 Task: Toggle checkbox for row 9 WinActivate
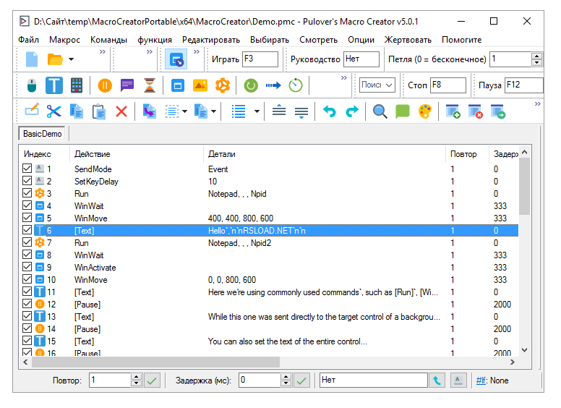(x=27, y=267)
